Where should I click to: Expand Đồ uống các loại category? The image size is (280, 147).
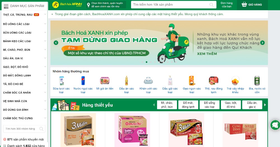point(24,24)
